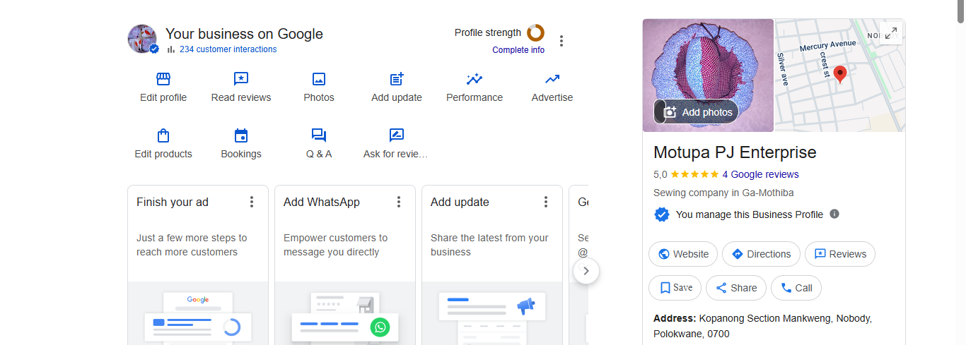This screenshot has width=966, height=345.
Task: Click the Website button
Action: 683,254
